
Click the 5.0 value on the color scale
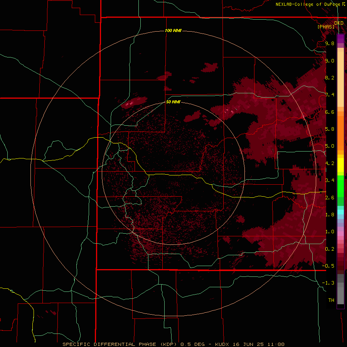(x=330, y=146)
